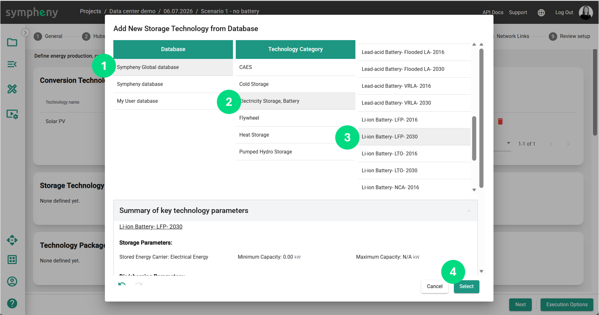Click Log Out
Image resolution: width=599 pixels, height=315 pixels.
[564, 12]
